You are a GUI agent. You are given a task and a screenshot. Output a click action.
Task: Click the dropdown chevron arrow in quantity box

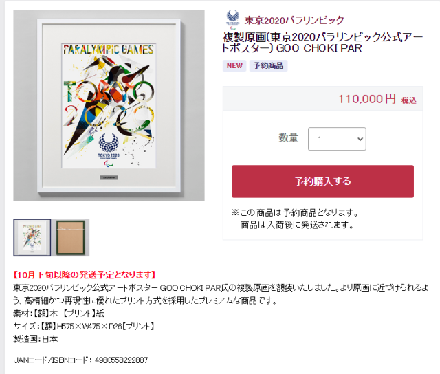click(x=360, y=139)
